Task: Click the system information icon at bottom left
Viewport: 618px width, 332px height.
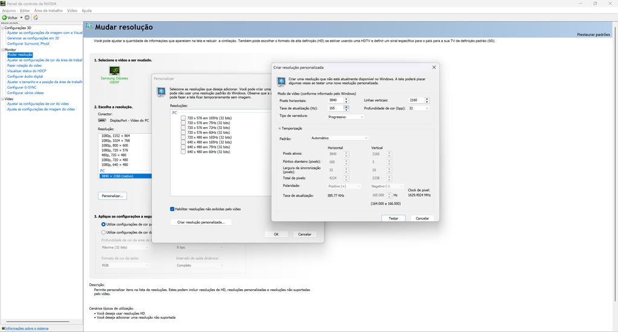Action: click(2, 328)
